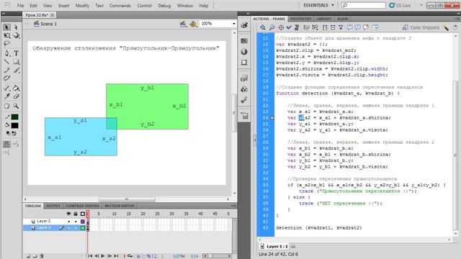Select the Paint Bucket tool
Viewport: 461px width, 259px height.
pyautogui.click(x=16, y=88)
